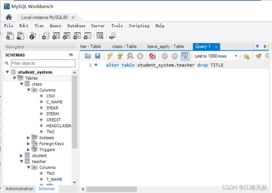Expand the student table node
Image resolution: width=272 pixels, height=193 pixels.
tap(21, 155)
